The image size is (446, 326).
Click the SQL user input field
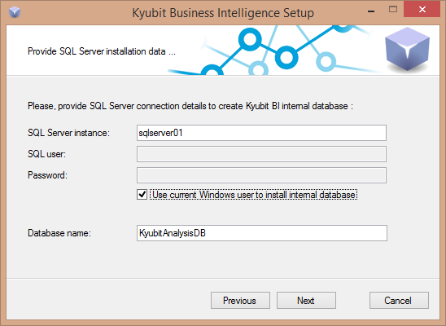point(261,154)
